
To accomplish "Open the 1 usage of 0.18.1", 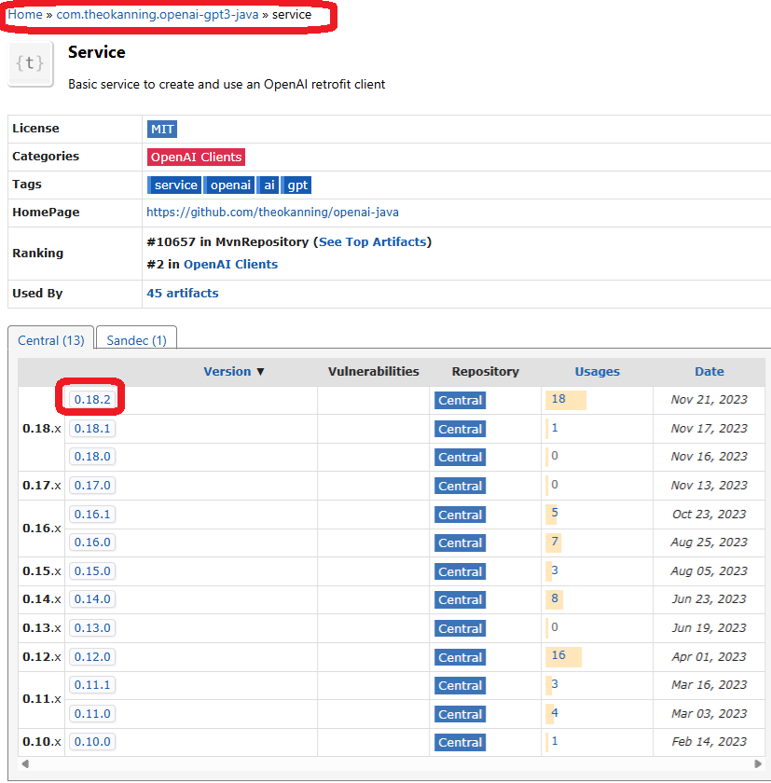I will (x=555, y=428).
